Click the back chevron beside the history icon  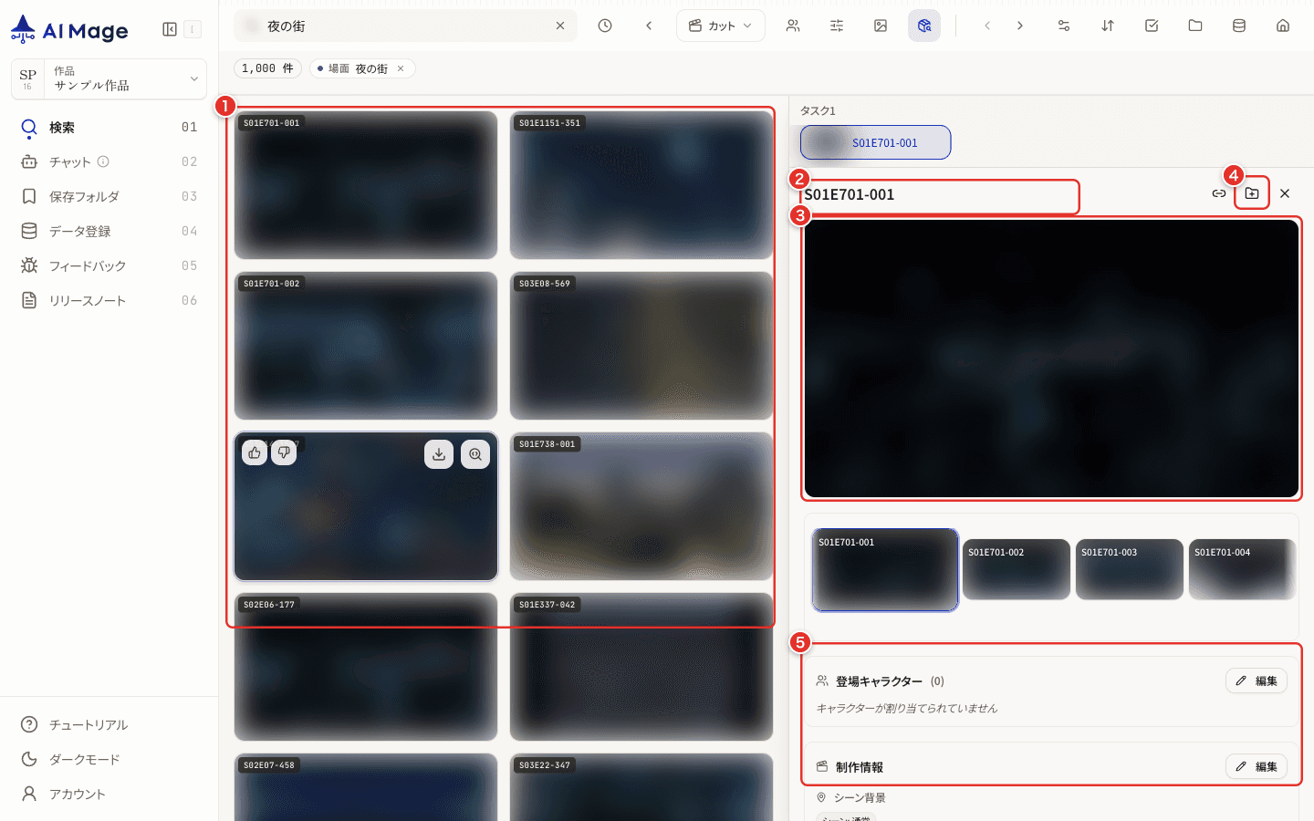coord(649,26)
